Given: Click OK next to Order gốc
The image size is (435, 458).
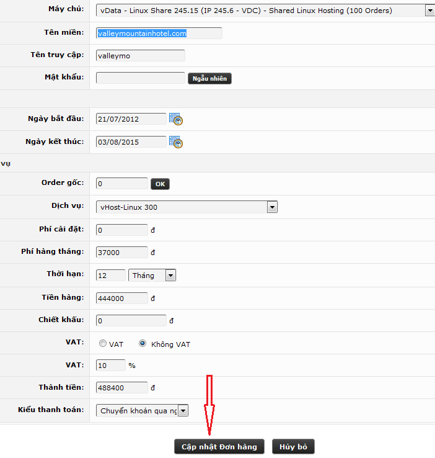Looking at the screenshot, I should tap(160, 184).
